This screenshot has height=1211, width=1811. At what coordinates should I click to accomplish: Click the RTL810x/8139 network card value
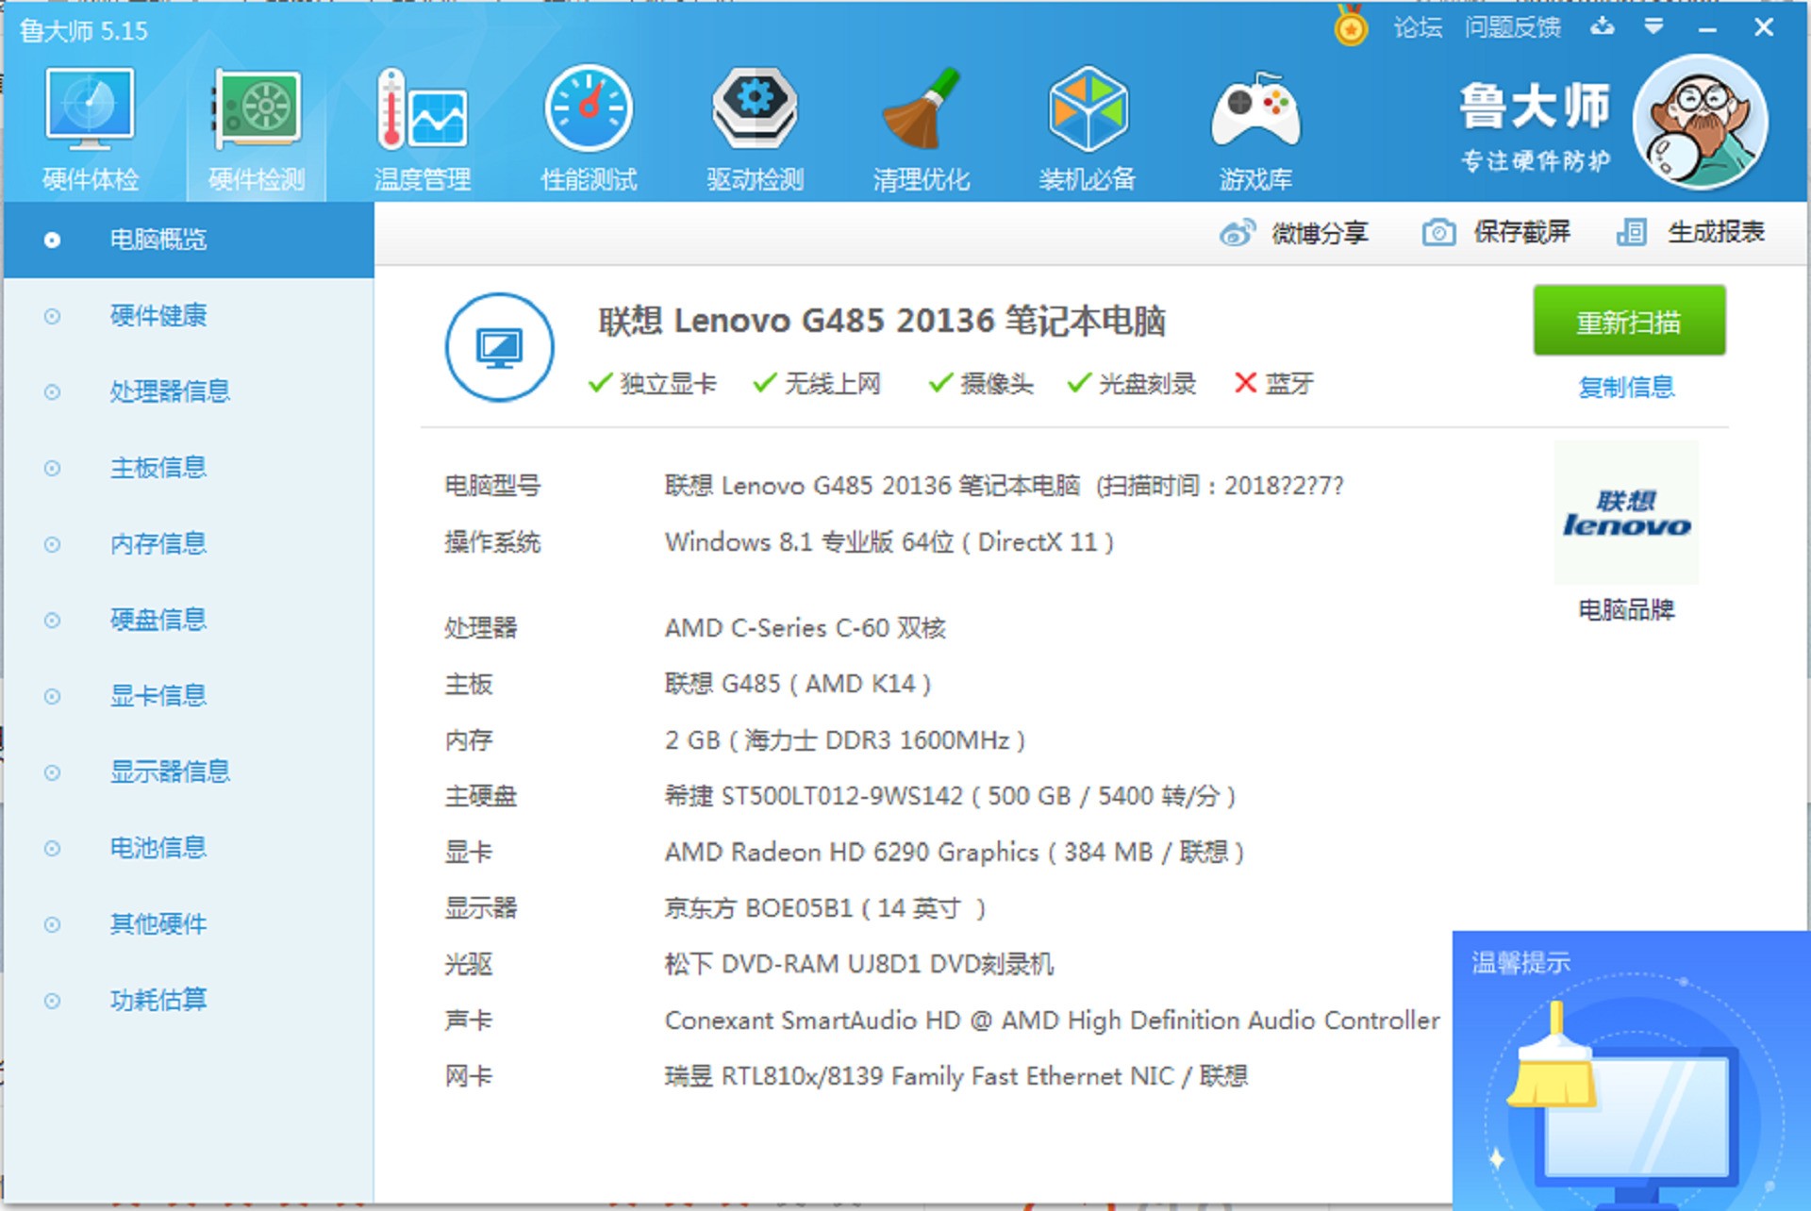pos(955,1076)
